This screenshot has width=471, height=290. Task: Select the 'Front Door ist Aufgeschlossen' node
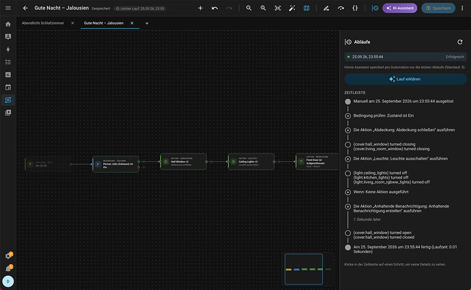point(317,162)
